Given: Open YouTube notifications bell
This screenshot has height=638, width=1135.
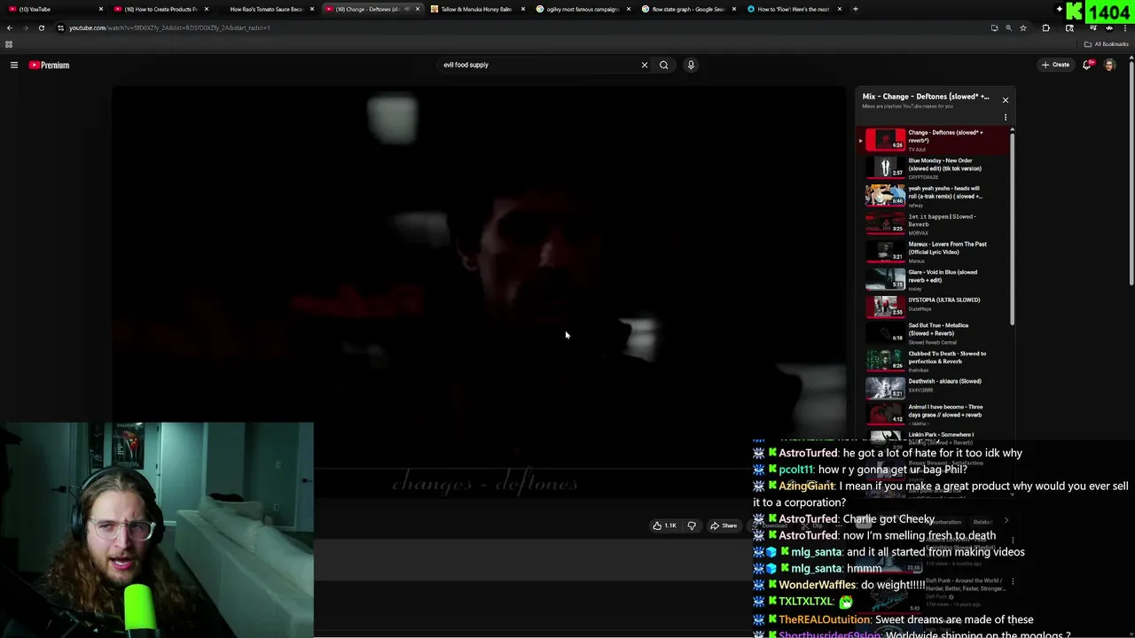Looking at the screenshot, I should pyautogui.click(x=1087, y=65).
